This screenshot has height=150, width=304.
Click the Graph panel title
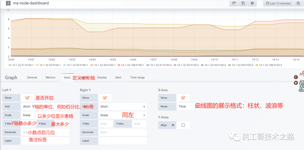tap(11, 78)
